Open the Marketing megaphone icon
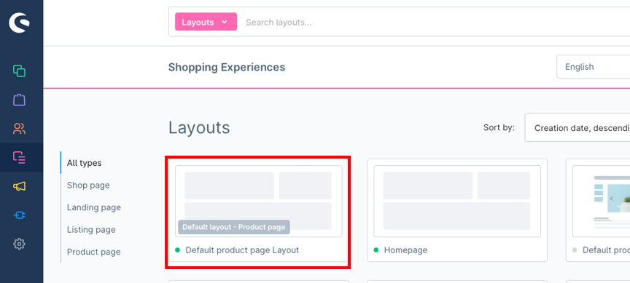 pos(19,186)
